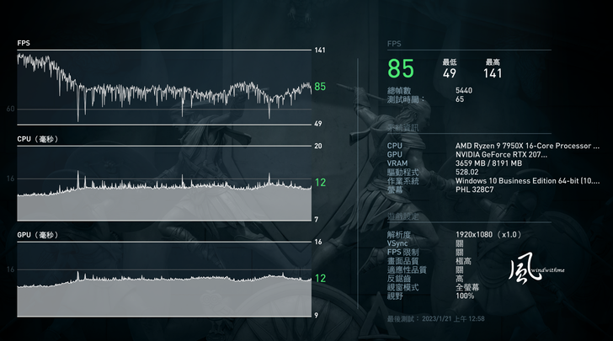
Task: Click the 總幀數 label
Action: (399, 90)
